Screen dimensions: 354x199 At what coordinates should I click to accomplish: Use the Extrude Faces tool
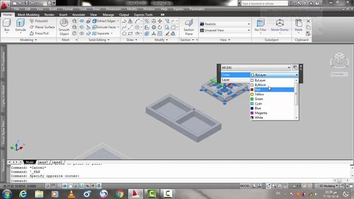click(x=105, y=27)
